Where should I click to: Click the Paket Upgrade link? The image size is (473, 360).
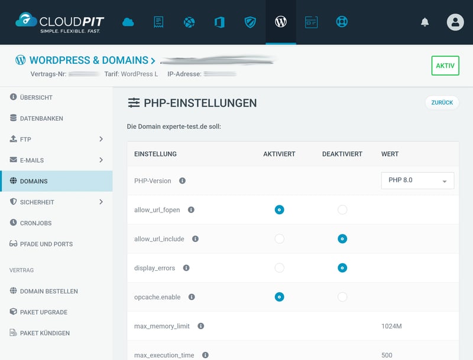(x=43, y=312)
